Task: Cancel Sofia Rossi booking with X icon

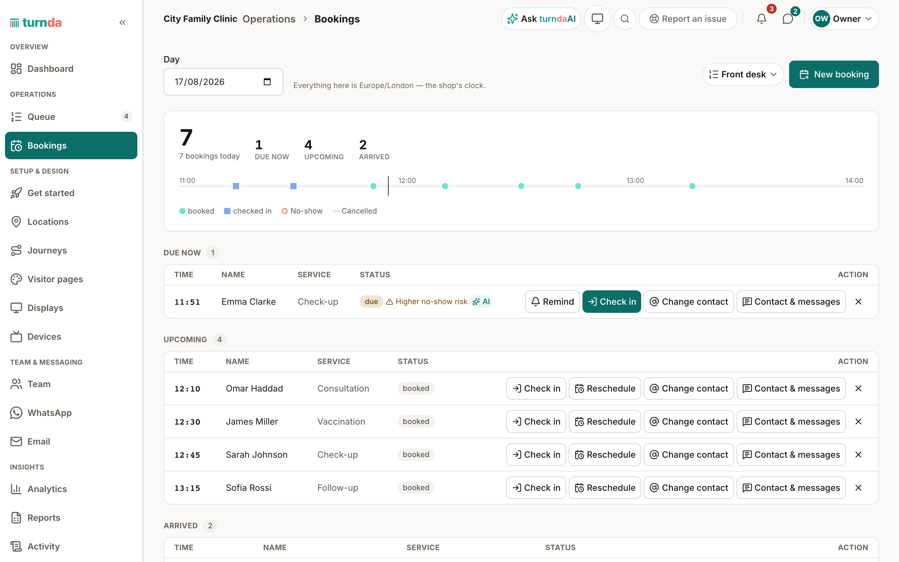Action: [x=858, y=488]
